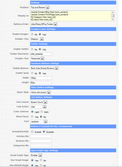Screen dimensions: 122x167
Task: Open the Social Graph Tags dropdown
Action: pos(36,155)
